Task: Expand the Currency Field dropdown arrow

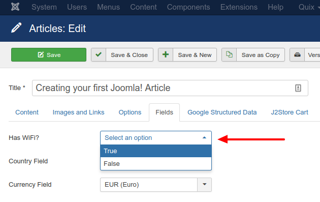Action: tap(204, 185)
